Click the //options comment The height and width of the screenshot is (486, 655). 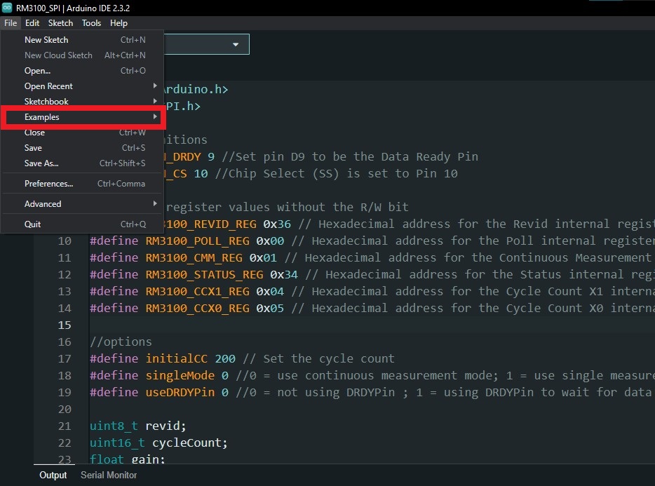tap(121, 342)
